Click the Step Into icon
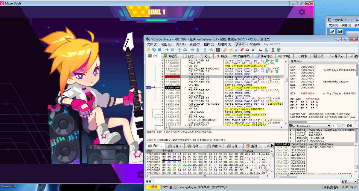359x191 pixels. tap(179, 49)
